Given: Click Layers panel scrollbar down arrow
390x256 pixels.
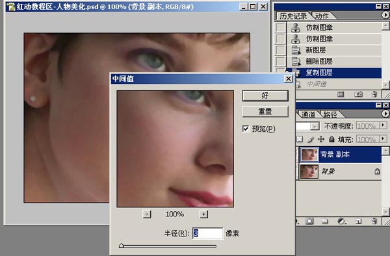Looking at the screenshot, I should click(x=385, y=212).
